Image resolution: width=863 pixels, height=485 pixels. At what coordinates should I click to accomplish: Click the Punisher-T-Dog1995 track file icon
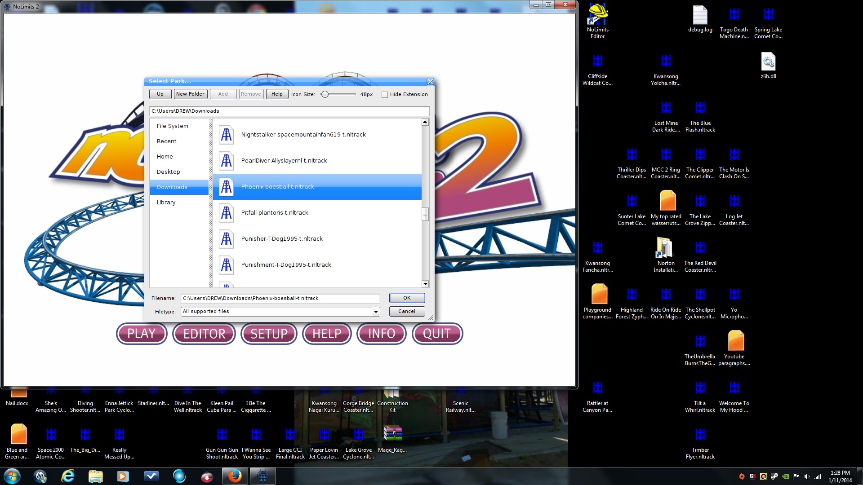pyautogui.click(x=227, y=239)
